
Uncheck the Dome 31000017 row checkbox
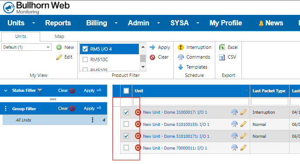tap(126, 112)
